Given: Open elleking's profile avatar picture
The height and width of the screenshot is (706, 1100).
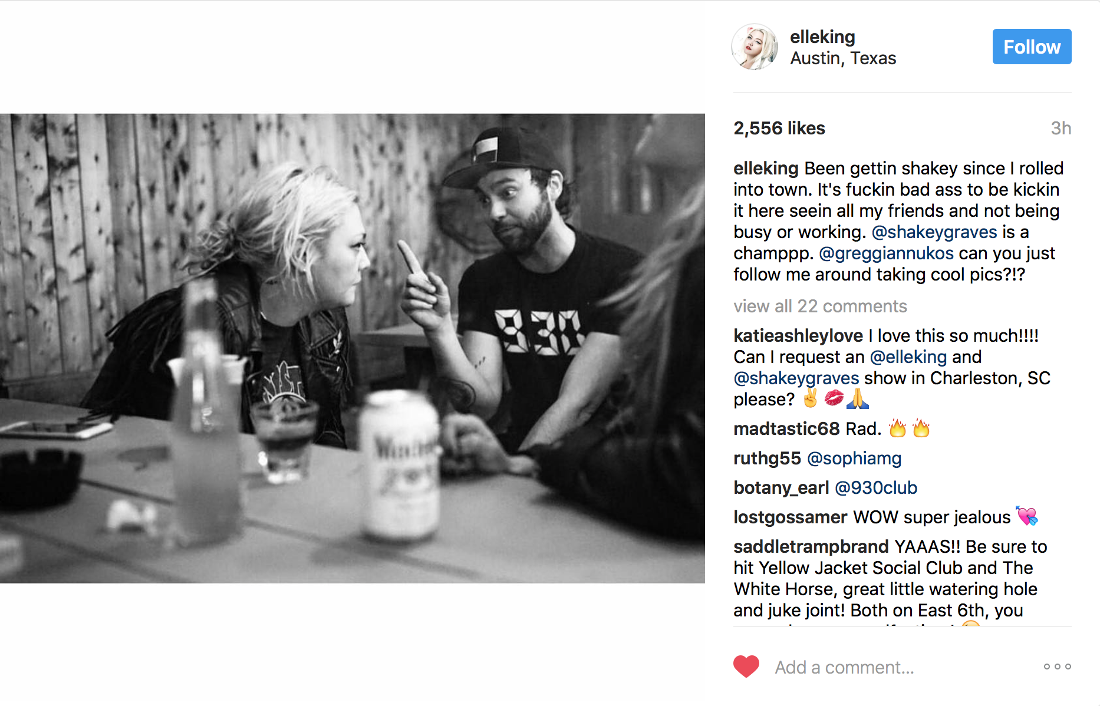Looking at the screenshot, I should [755, 47].
